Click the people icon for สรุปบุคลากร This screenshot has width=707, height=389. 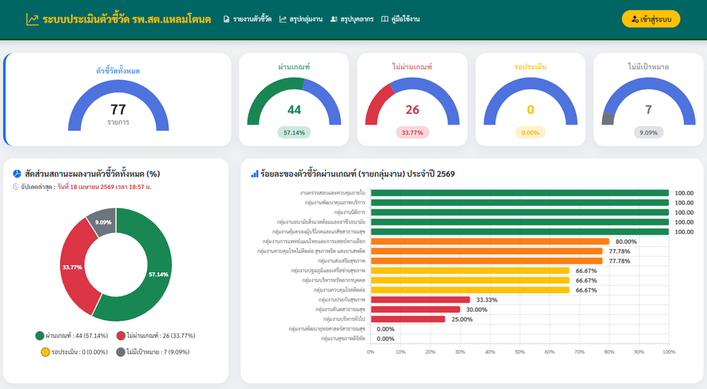point(334,19)
